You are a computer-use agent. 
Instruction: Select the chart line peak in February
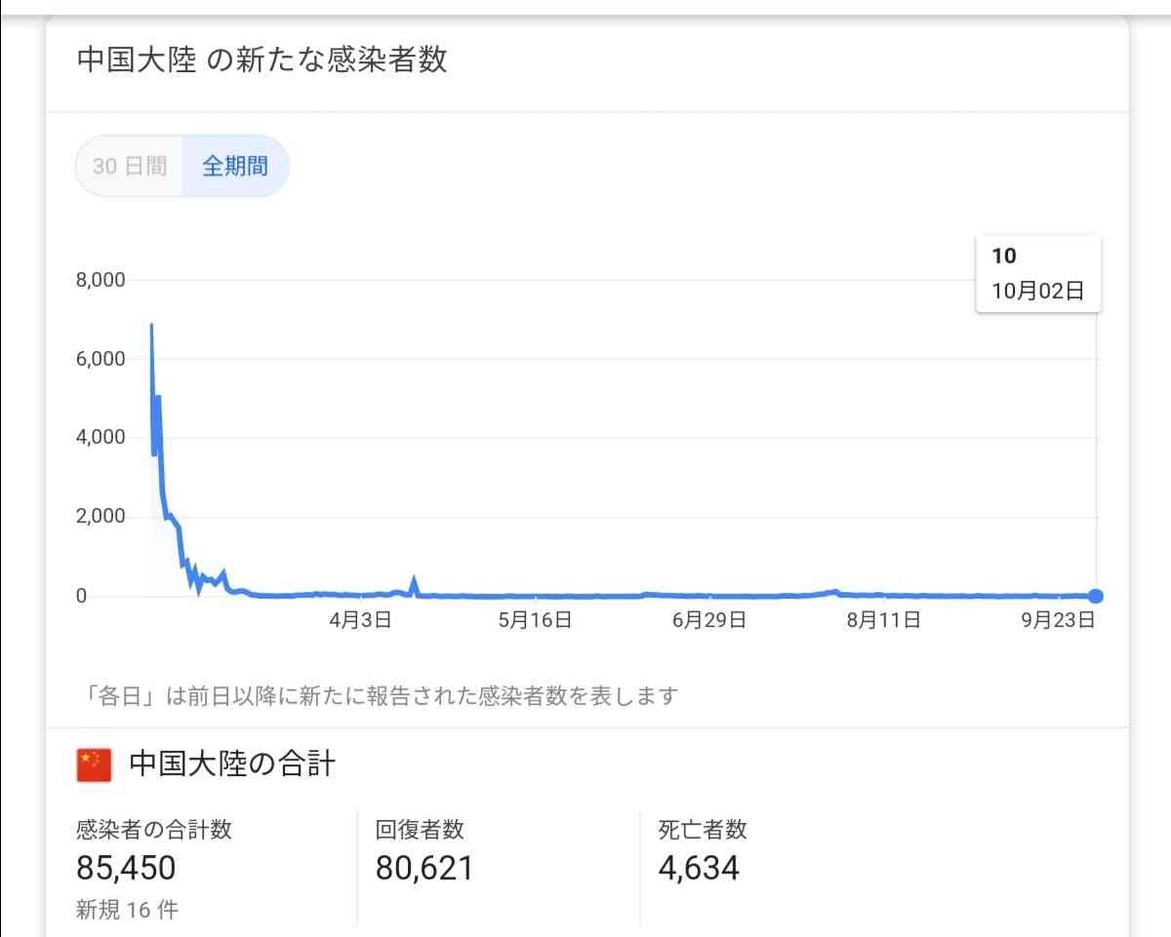152,327
